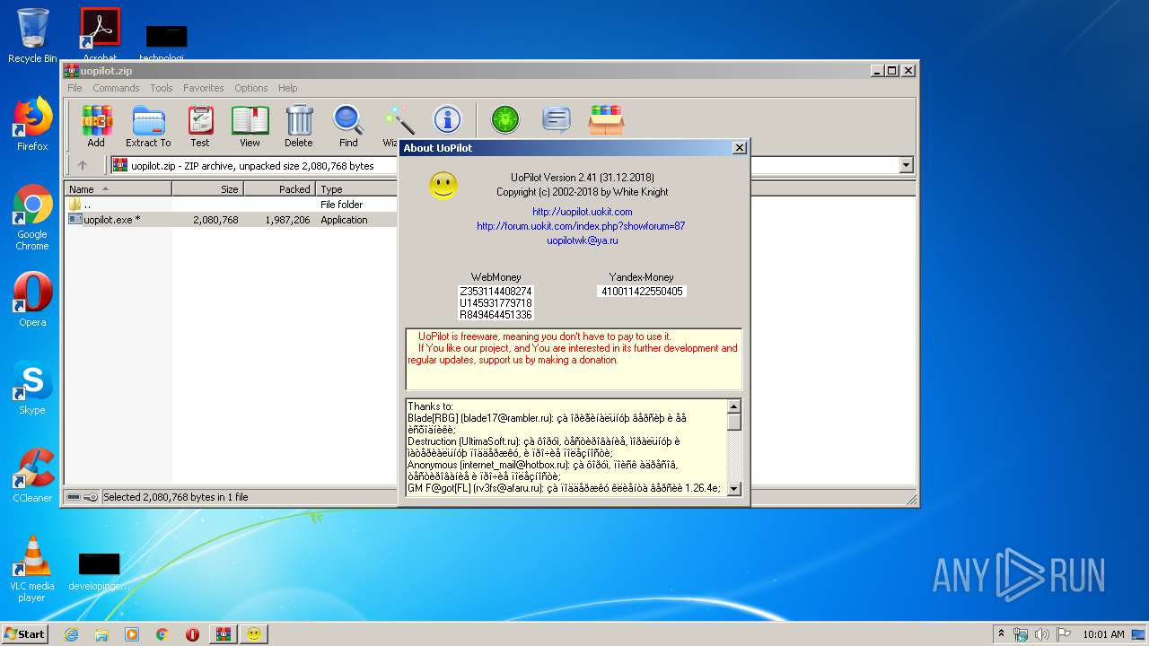The width and height of the screenshot is (1149, 646).
Task: Close the About UoPilot dialog
Action: [739, 148]
